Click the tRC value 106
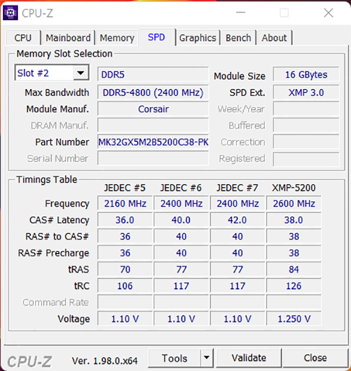The width and height of the screenshot is (351, 371). click(x=125, y=286)
